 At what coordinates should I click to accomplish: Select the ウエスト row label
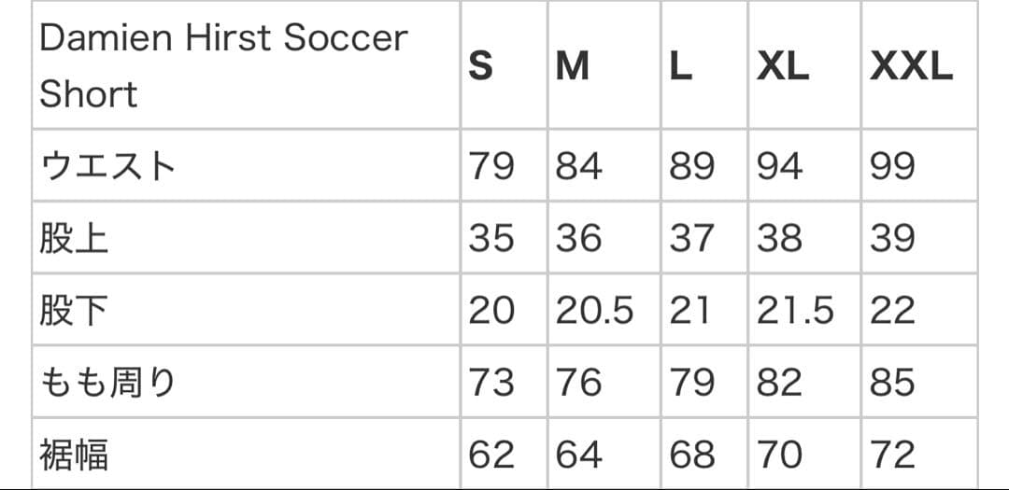pos(107,166)
